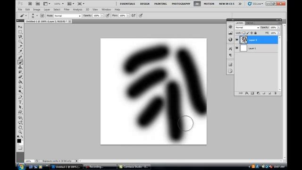Select the Paint Bucket tool
302x170 pixels.
click(x=20, y=82)
